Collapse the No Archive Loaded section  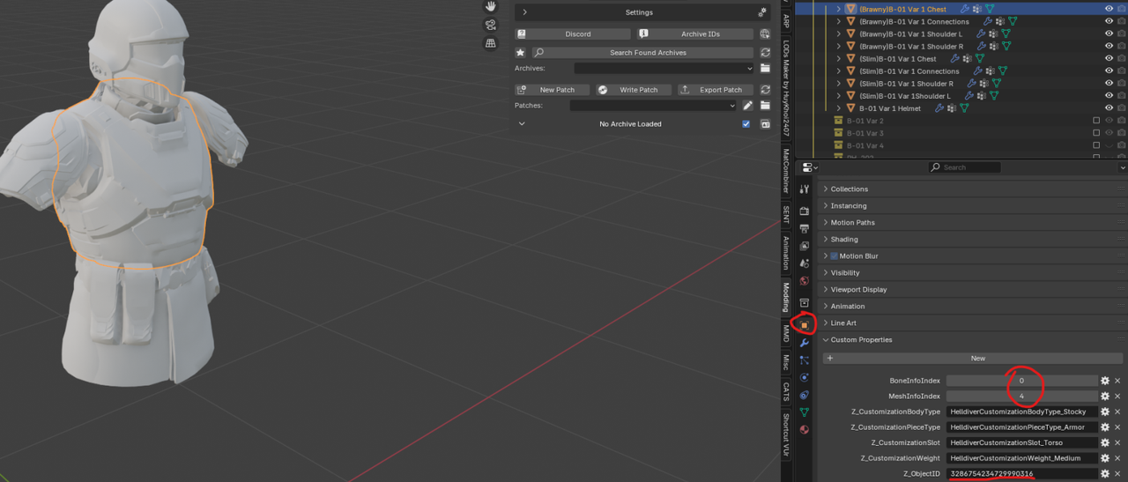pyautogui.click(x=522, y=124)
